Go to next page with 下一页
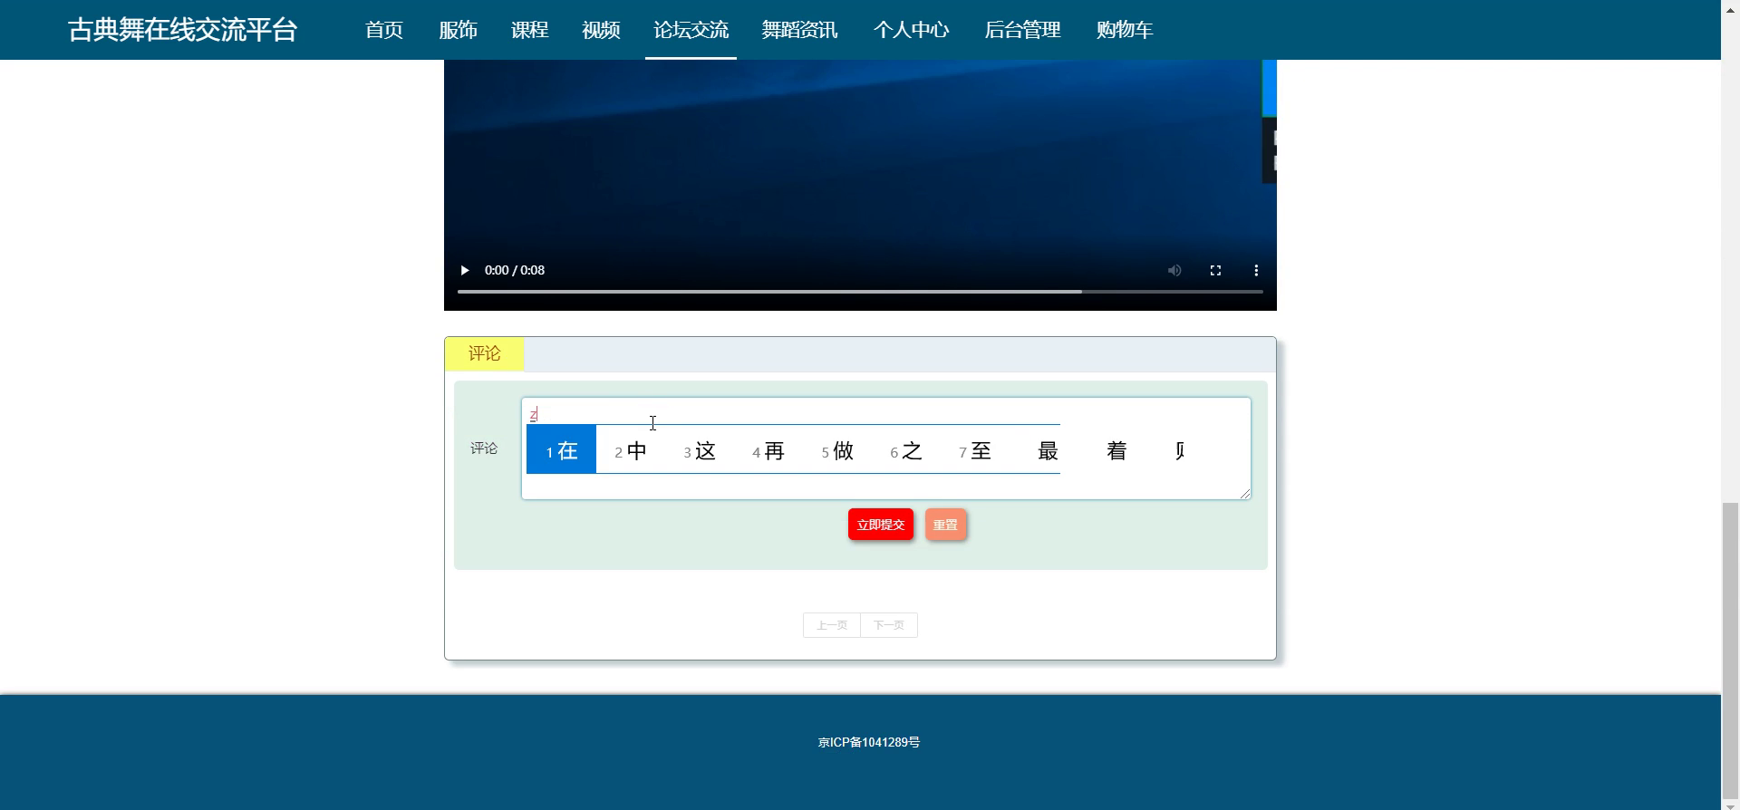Screen dimensions: 1740x810 tap(889, 625)
